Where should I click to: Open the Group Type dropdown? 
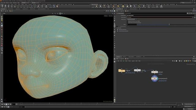click(132, 19)
